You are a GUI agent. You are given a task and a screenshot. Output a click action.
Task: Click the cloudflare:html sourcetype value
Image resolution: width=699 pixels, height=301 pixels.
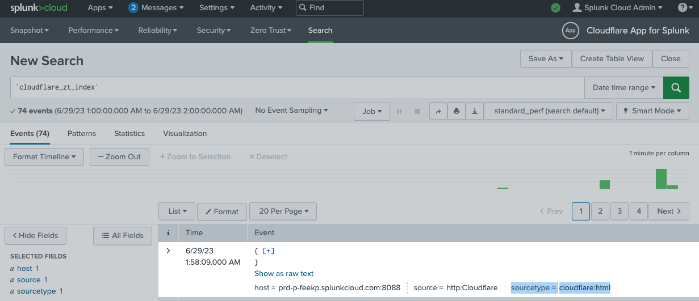(585, 288)
